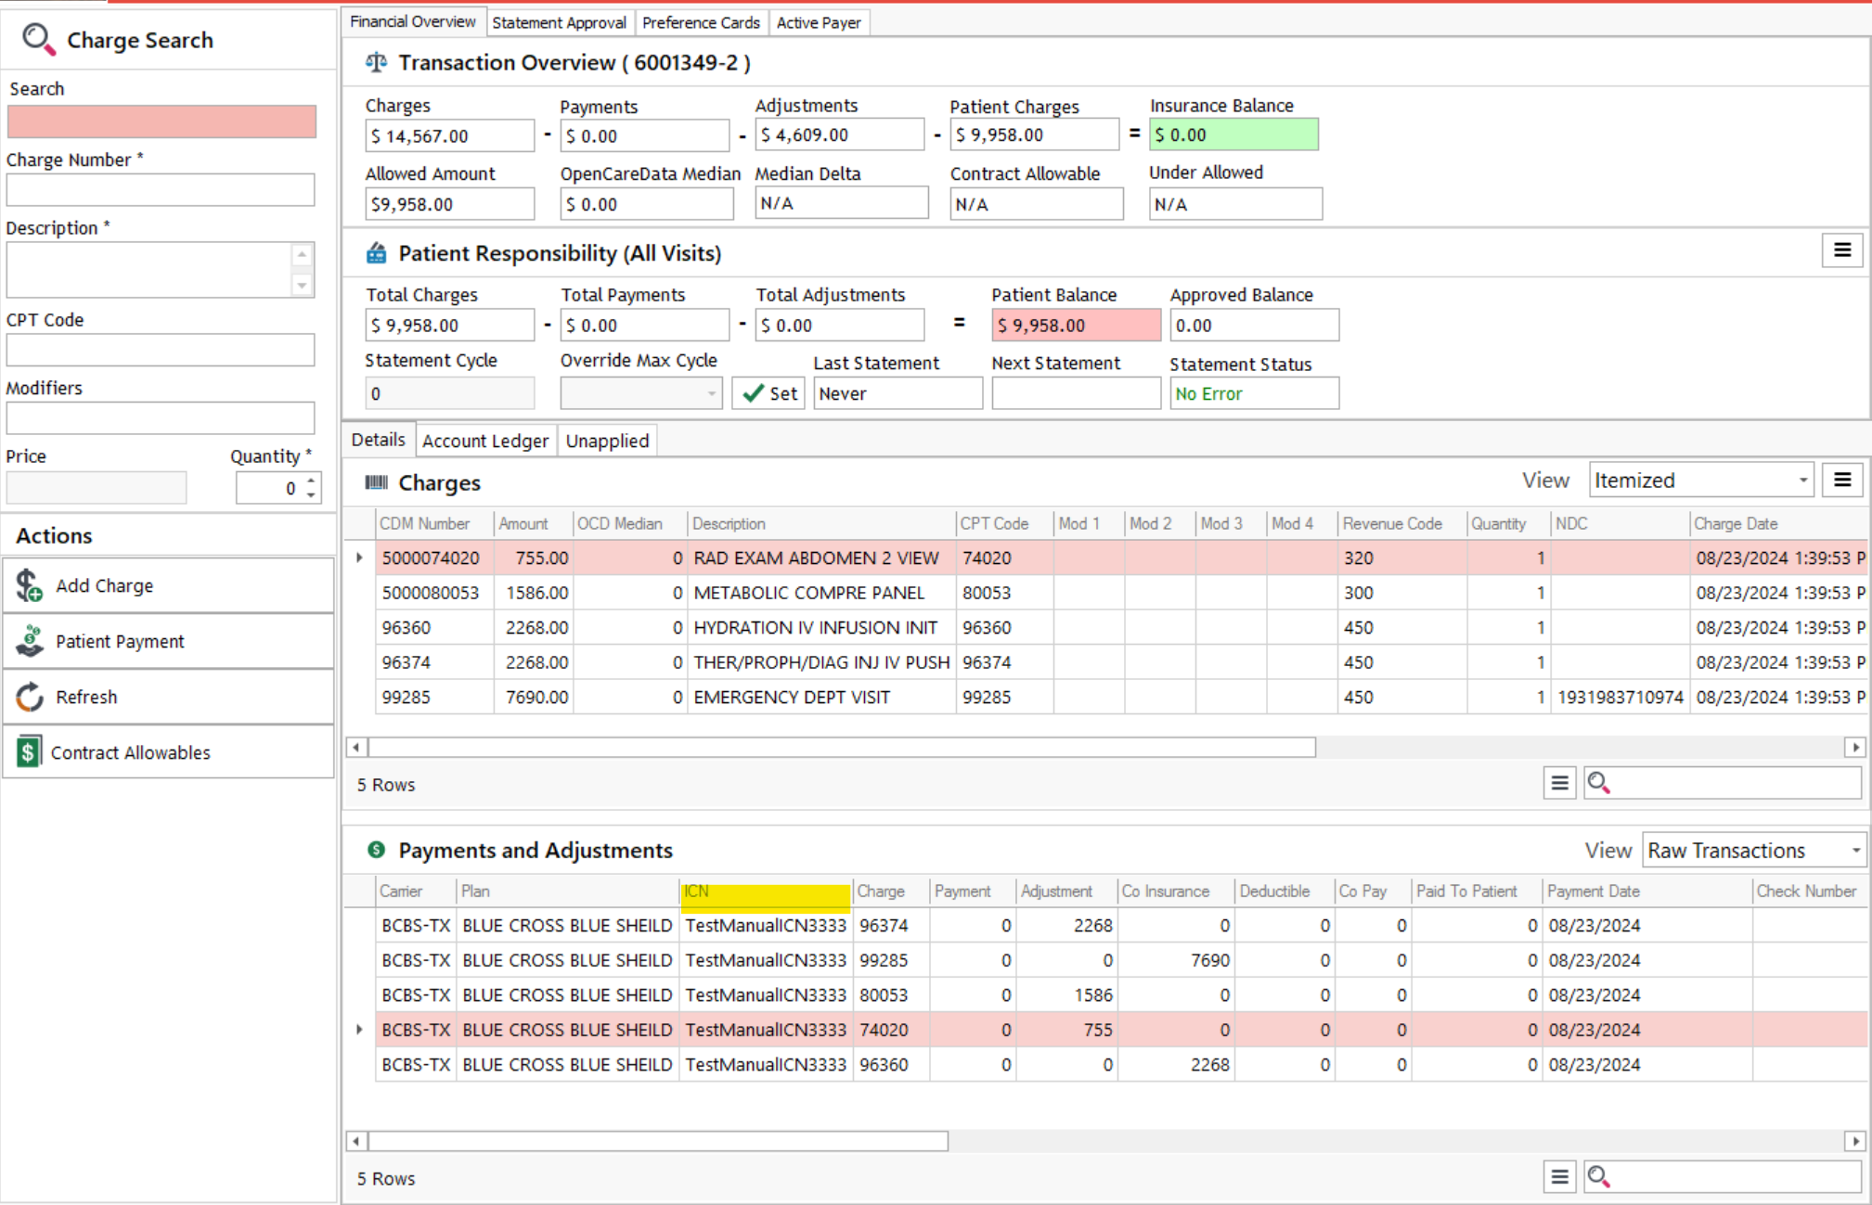Click the Refresh circular arrow icon

click(x=30, y=697)
